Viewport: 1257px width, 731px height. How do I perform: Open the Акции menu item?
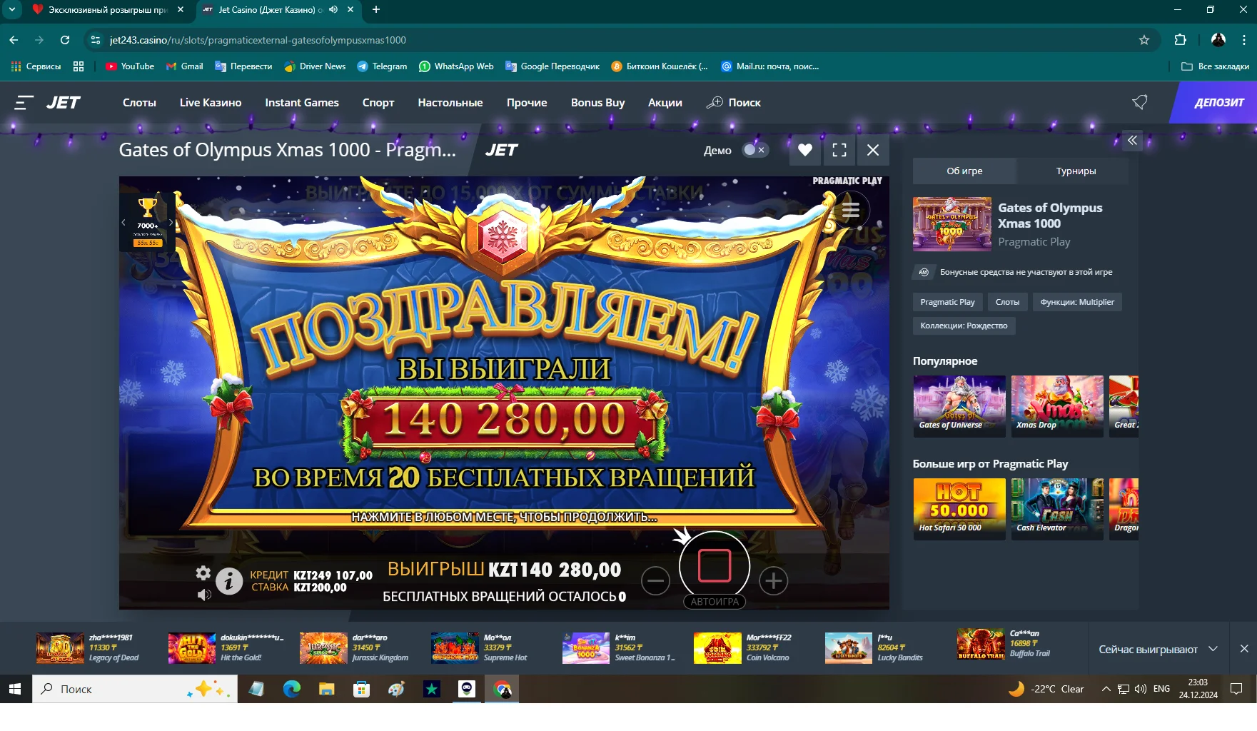tap(665, 103)
